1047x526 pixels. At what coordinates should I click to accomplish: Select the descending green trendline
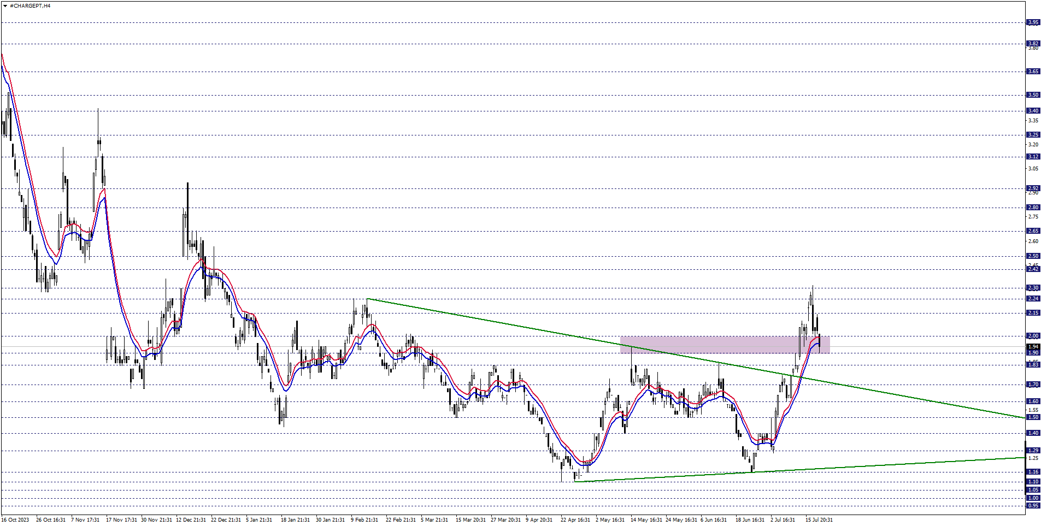coord(695,358)
